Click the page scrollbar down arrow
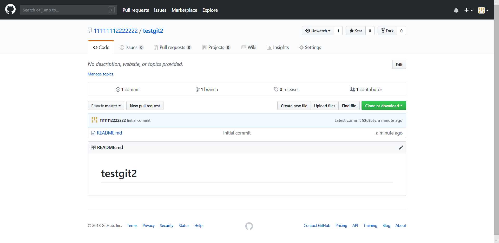Screen dimensions: 499x243 coord(496,240)
